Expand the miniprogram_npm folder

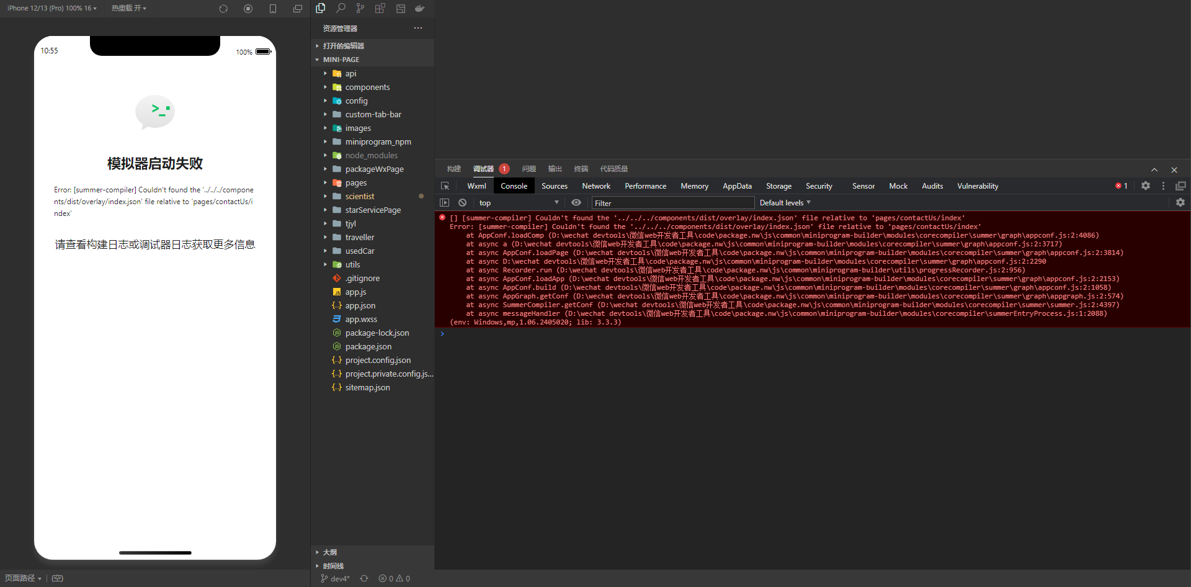click(372, 141)
